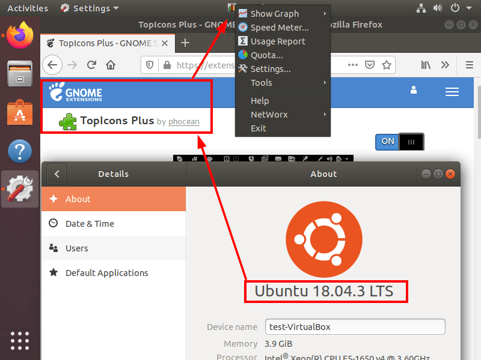
Task: Go back in the Details settings panel
Action: 57,174
